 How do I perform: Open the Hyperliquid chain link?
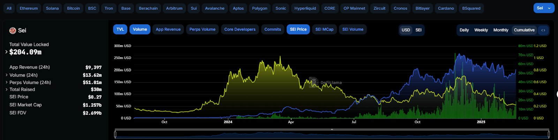pos(305,8)
